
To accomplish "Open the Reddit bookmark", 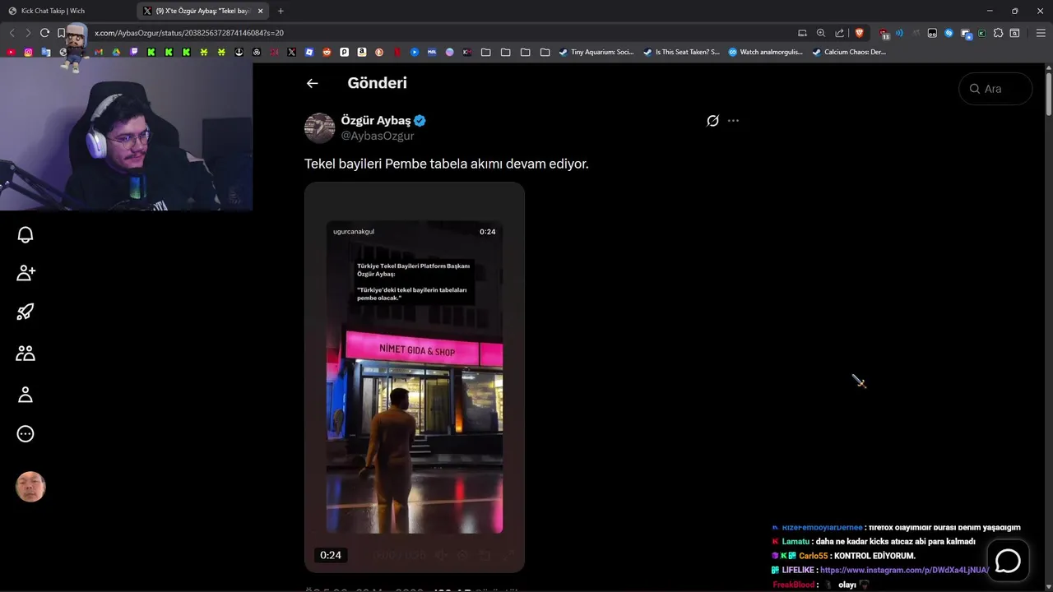I will point(327,52).
